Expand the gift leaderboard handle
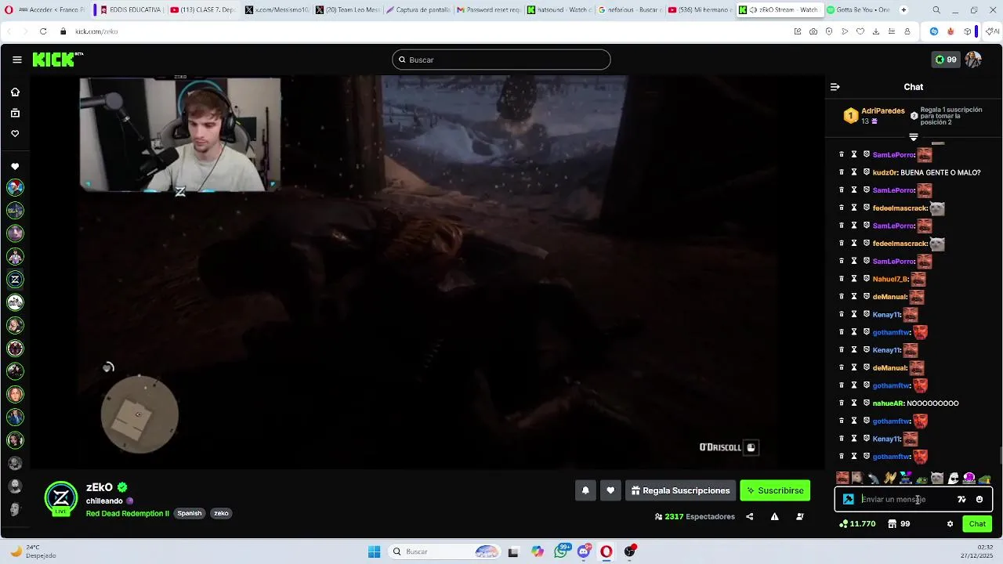Viewport: 1003px width, 564px height. [914, 137]
